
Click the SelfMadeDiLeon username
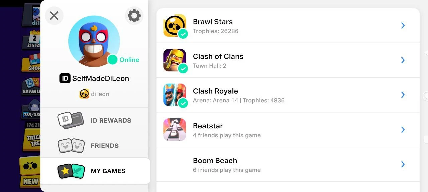click(x=101, y=78)
